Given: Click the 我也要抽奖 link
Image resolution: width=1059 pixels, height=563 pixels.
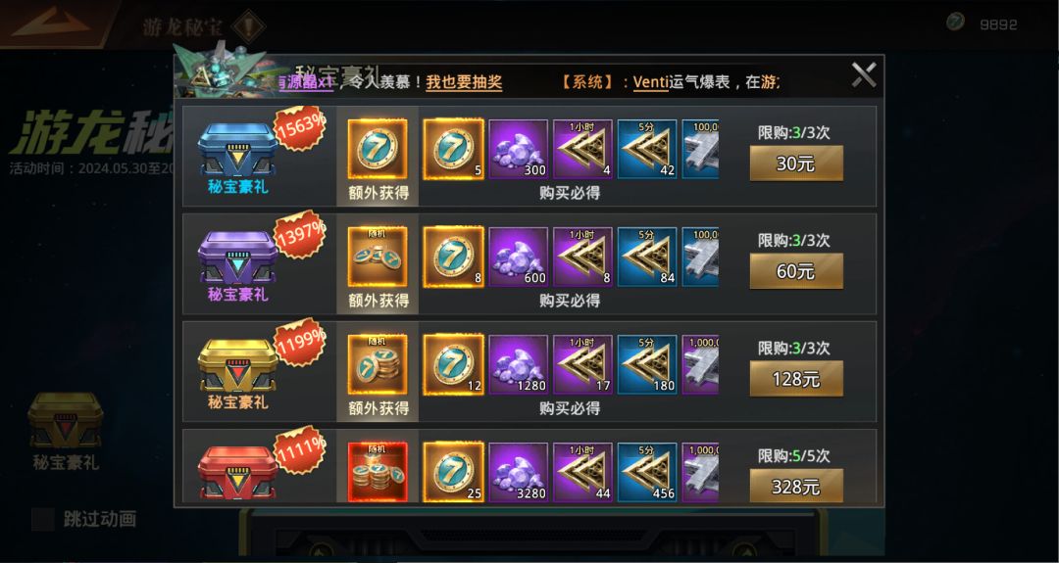Looking at the screenshot, I should click(464, 82).
